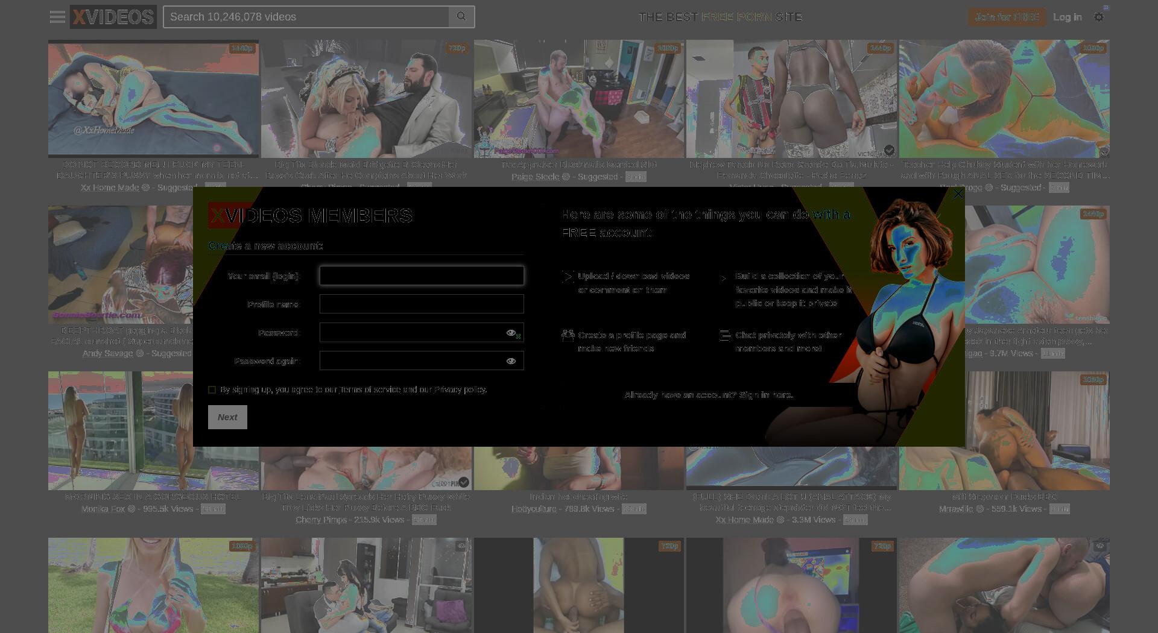Open the Monika Fox channel link
1158x633 pixels.
coord(103,509)
